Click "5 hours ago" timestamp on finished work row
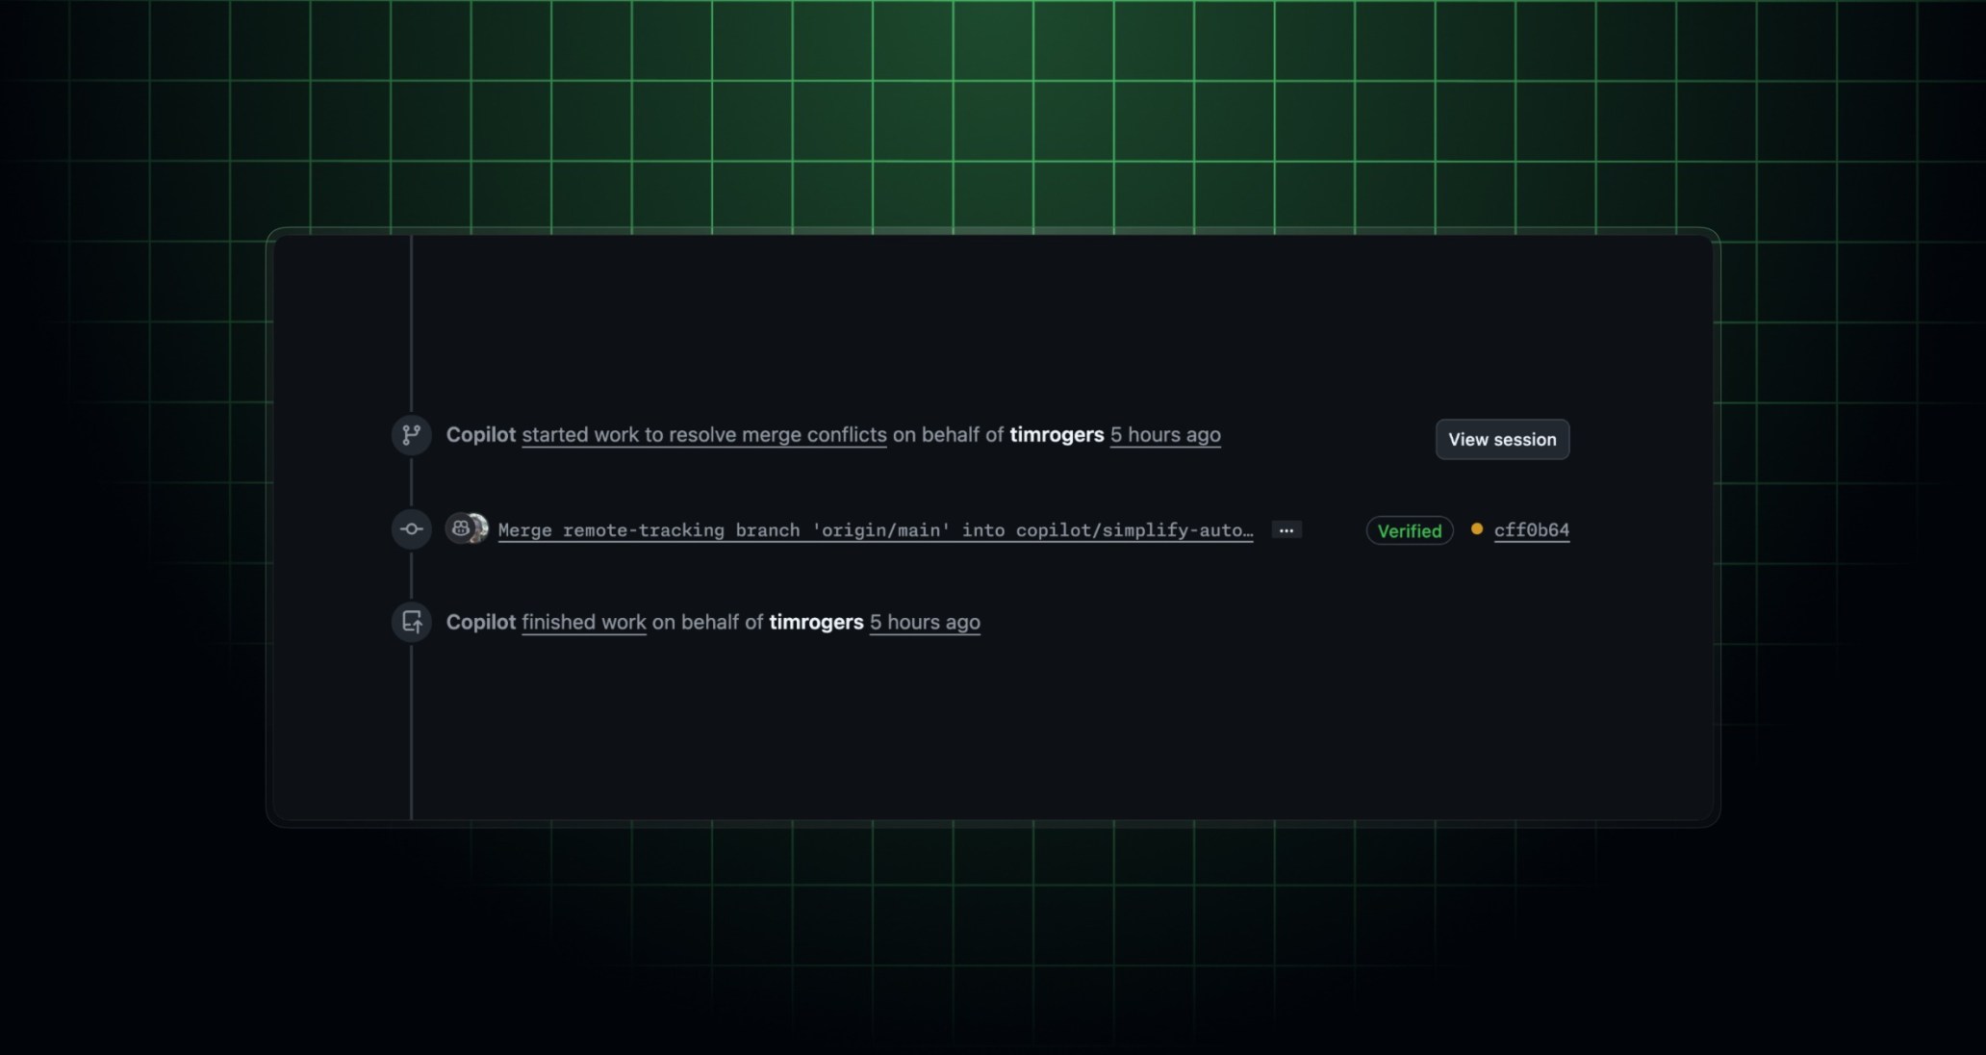Image resolution: width=1986 pixels, height=1055 pixels. click(x=925, y=623)
